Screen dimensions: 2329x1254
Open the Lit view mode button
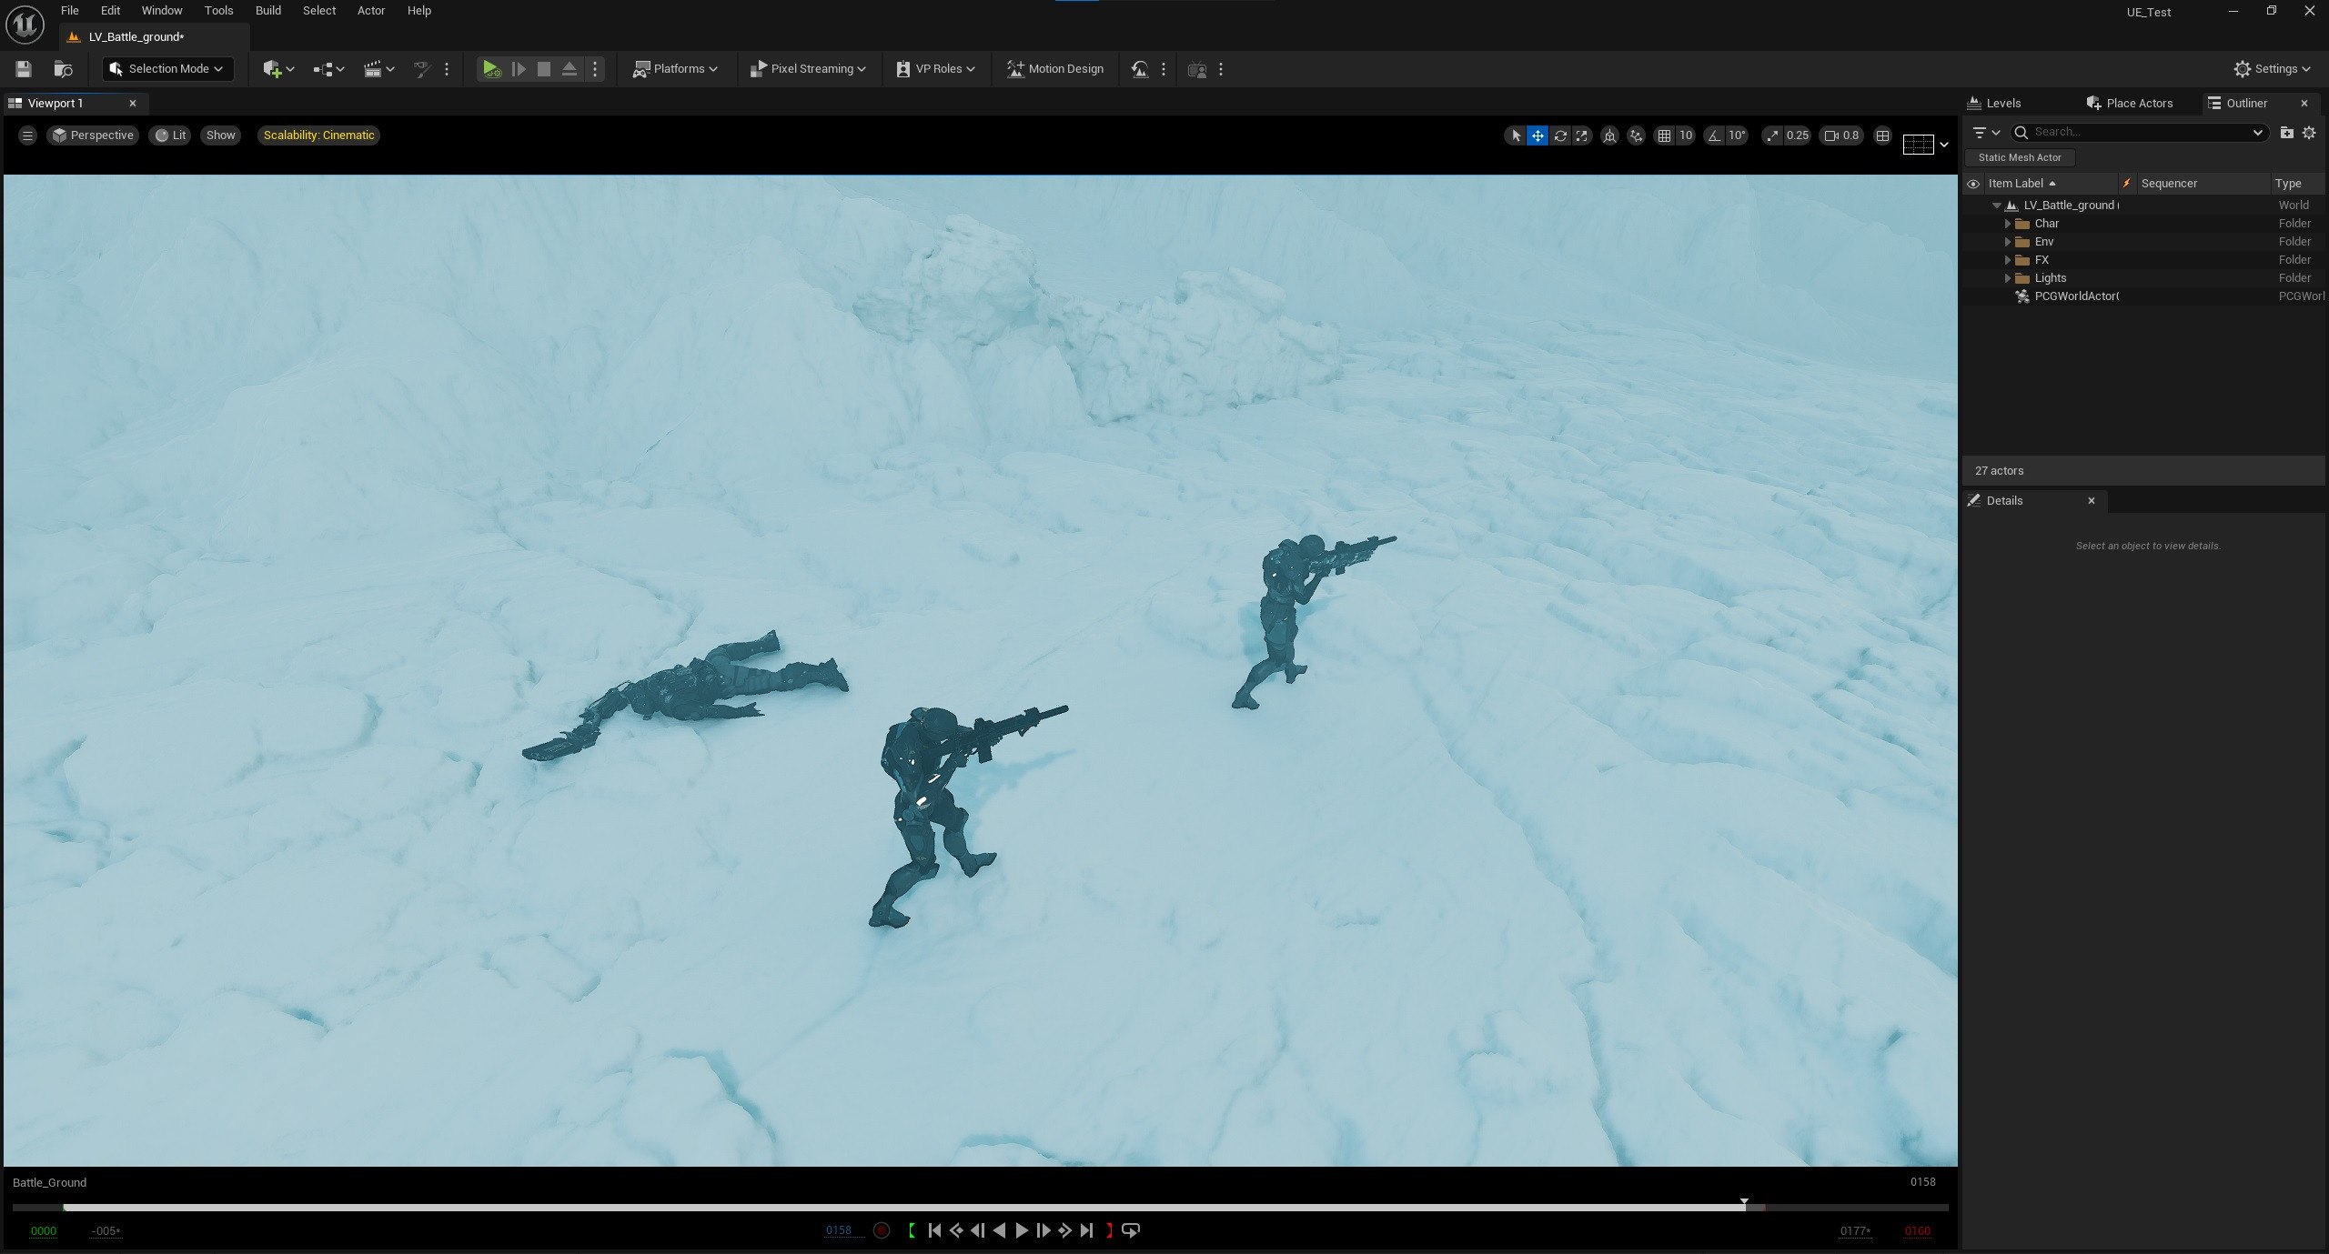pyautogui.click(x=170, y=135)
